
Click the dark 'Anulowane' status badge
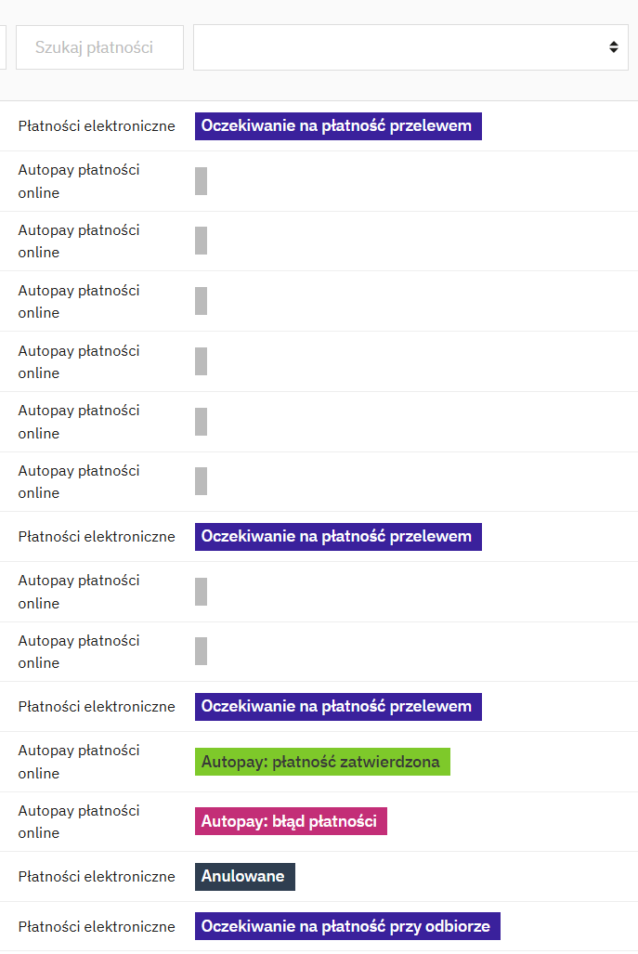click(244, 877)
